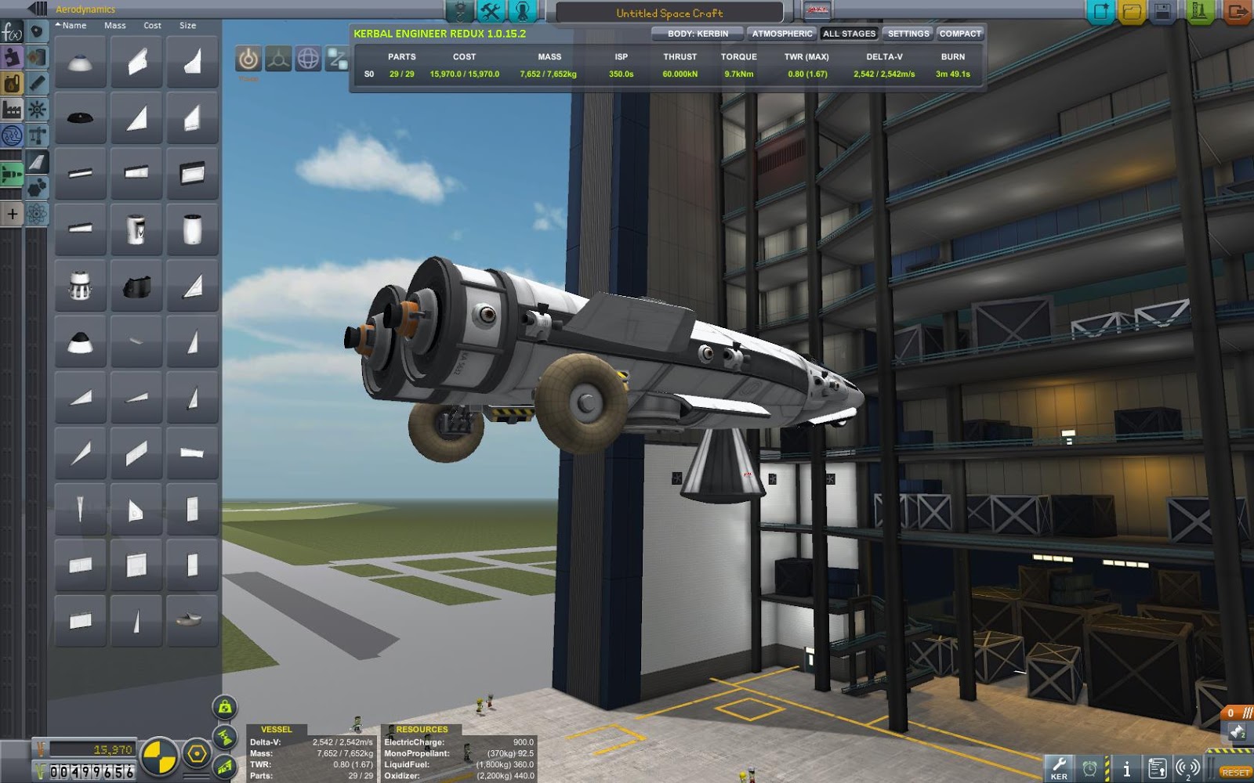This screenshot has width=1254, height=783.
Task: Launch the craft with green button
Action: (x=1201, y=12)
